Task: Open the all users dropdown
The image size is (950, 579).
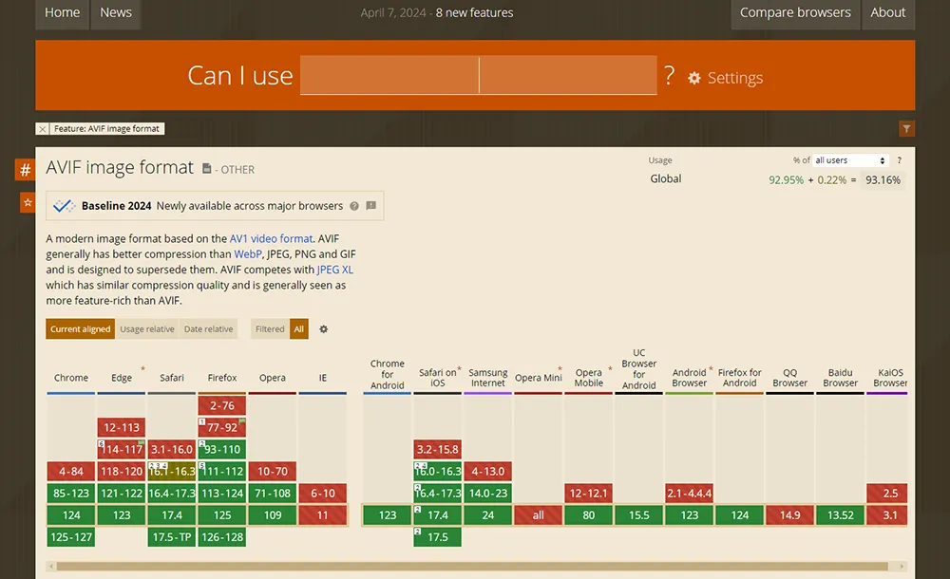Action: 850,160
